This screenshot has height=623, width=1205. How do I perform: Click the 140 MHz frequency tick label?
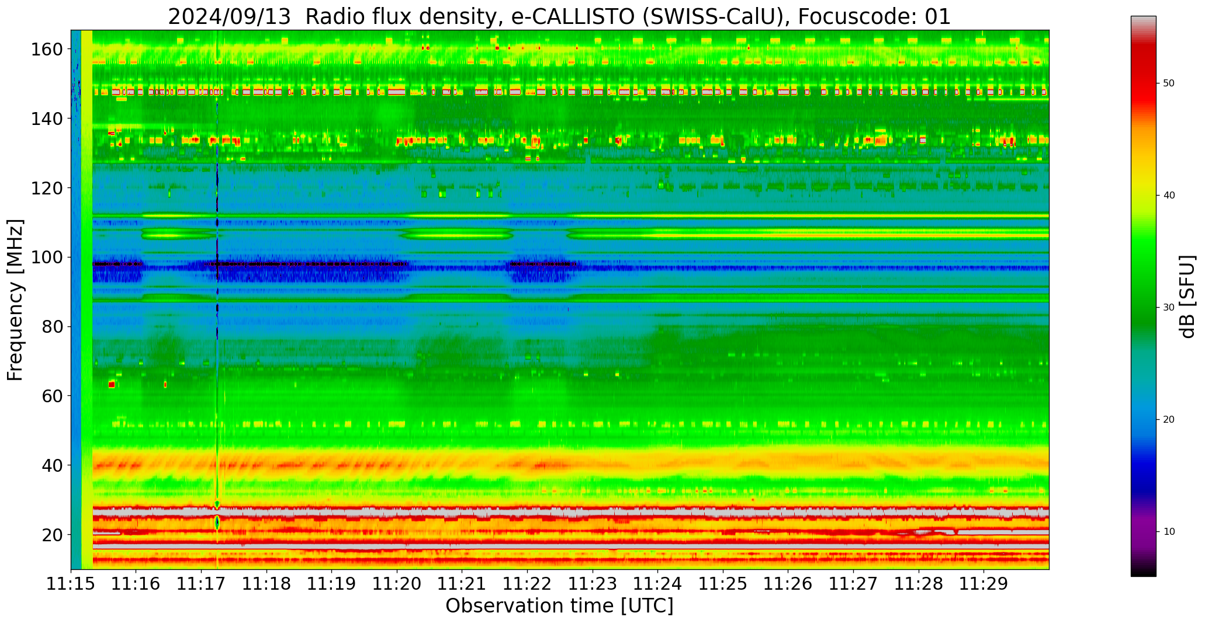[47, 119]
